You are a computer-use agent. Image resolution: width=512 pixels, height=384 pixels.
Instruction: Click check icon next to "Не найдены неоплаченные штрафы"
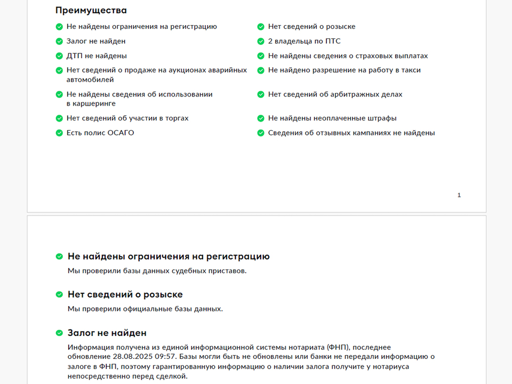[261, 118]
